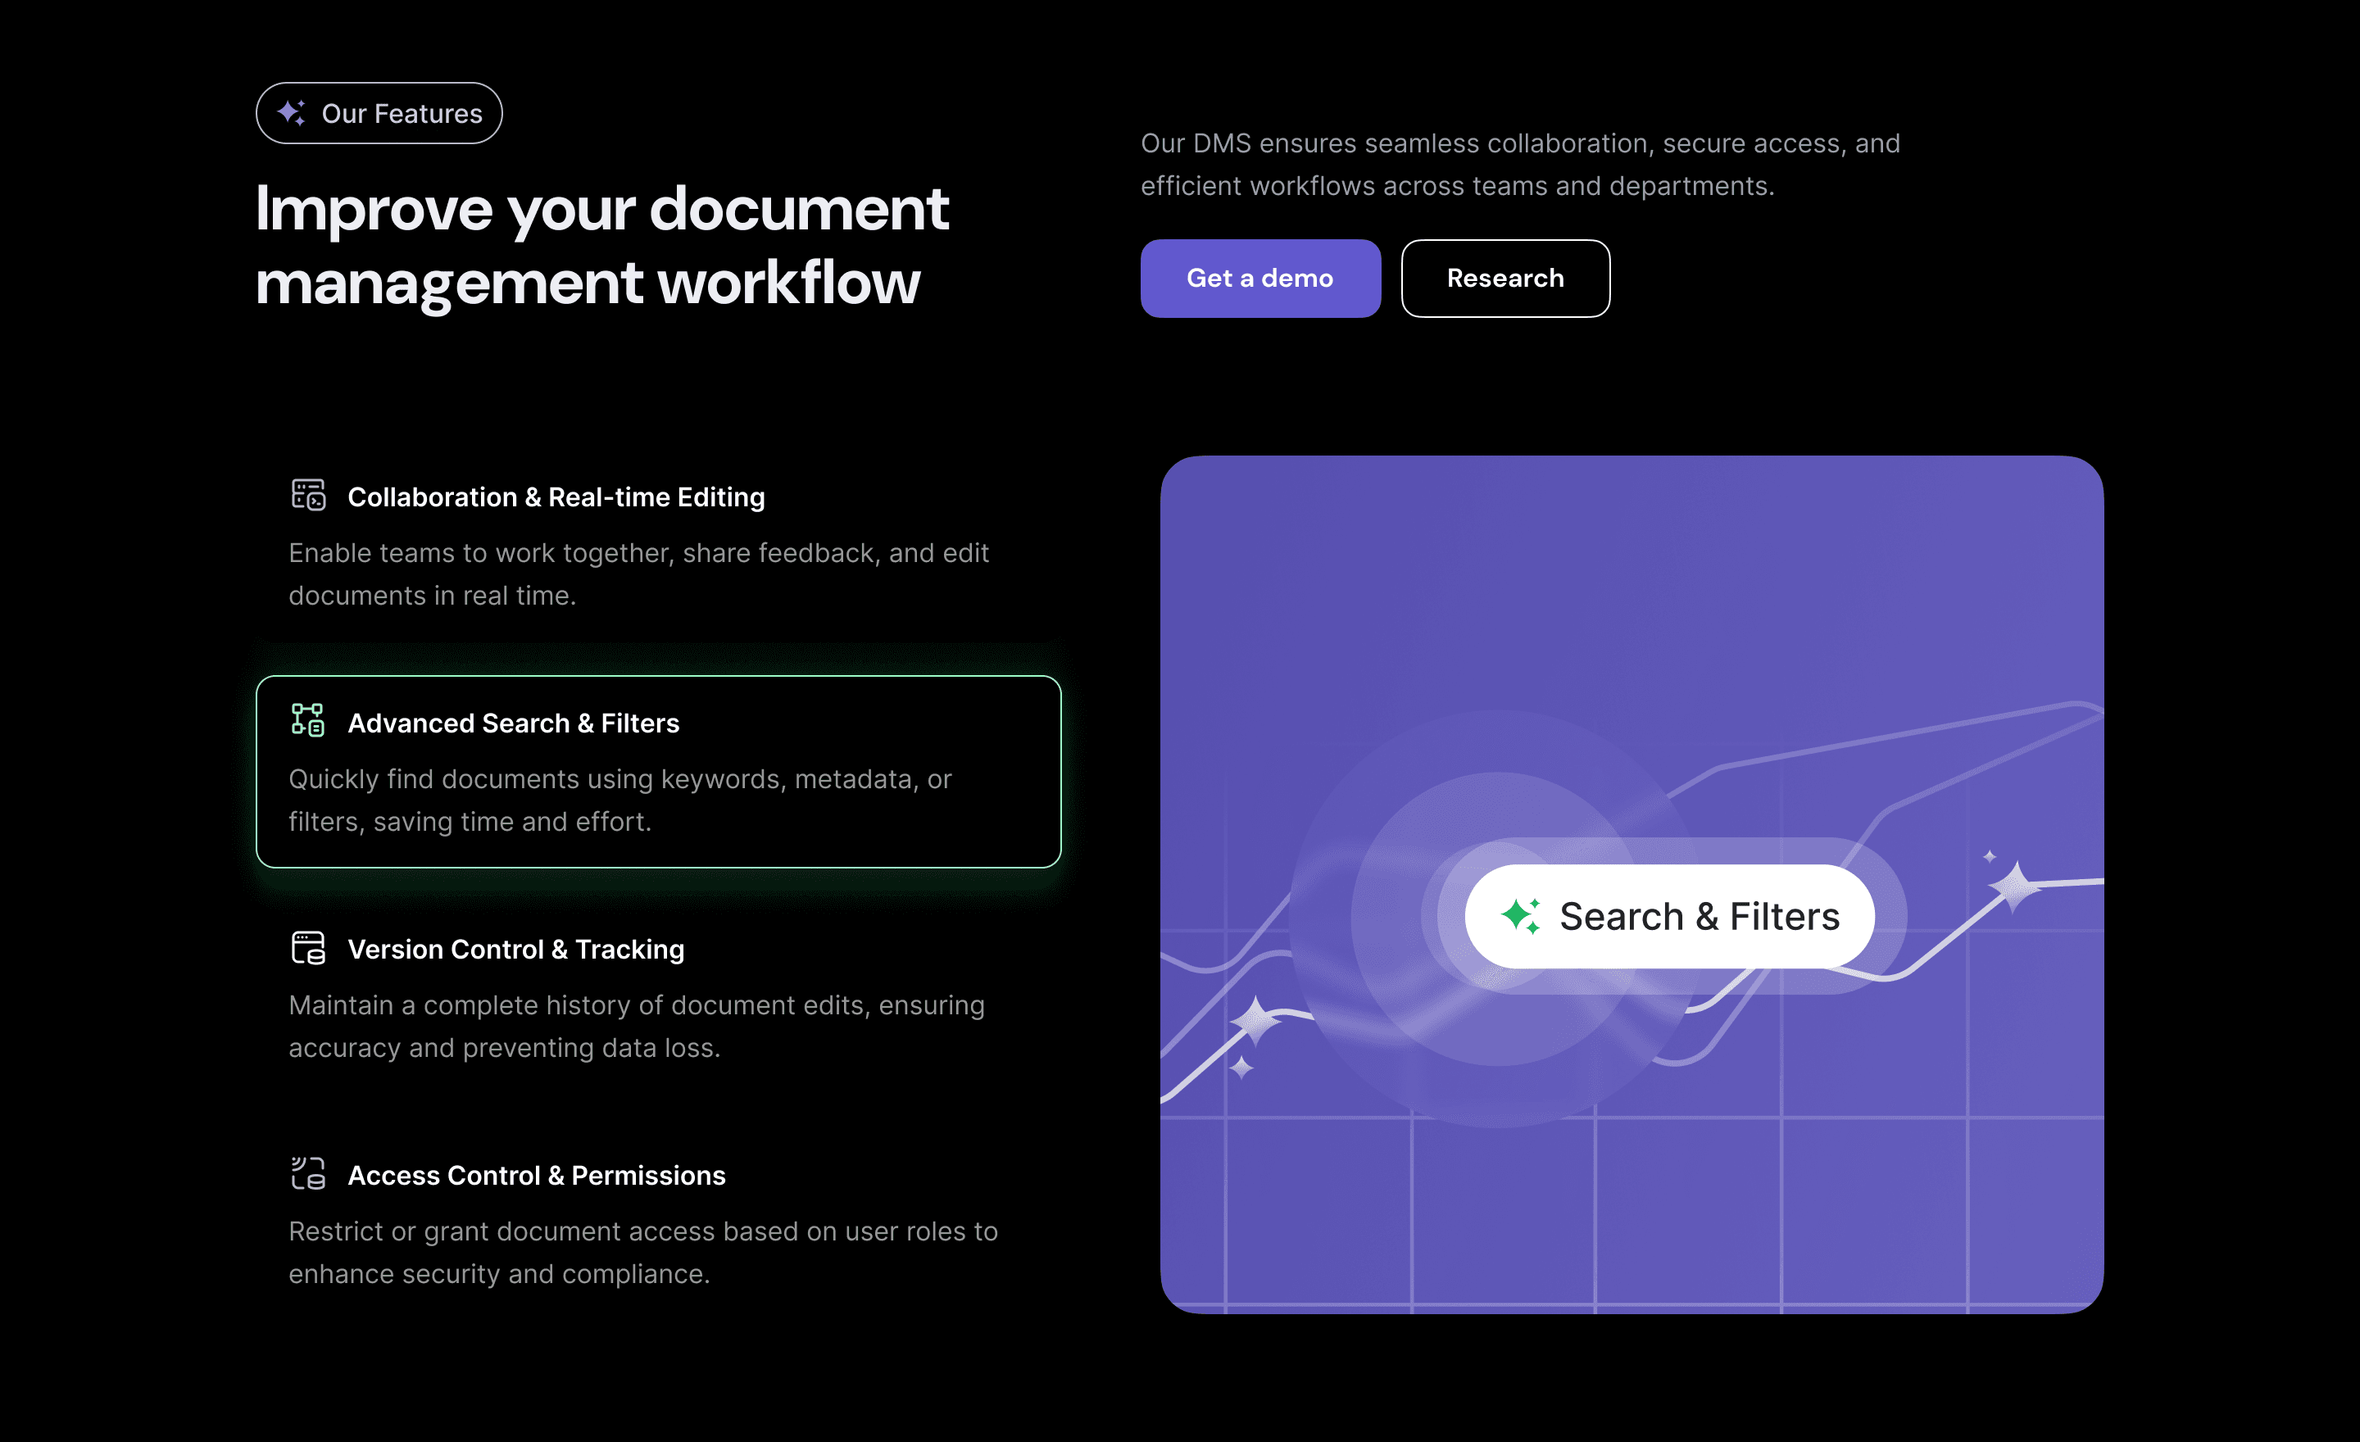This screenshot has width=2360, height=1442.
Task: Click the star sparkle on chart's lower left
Action: [1255, 1020]
